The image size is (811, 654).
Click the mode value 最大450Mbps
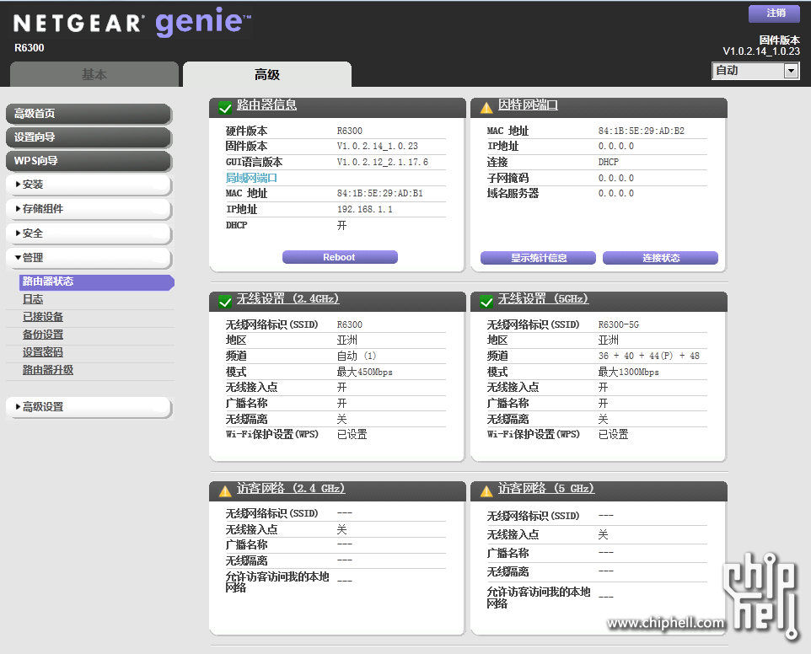coord(365,372)
